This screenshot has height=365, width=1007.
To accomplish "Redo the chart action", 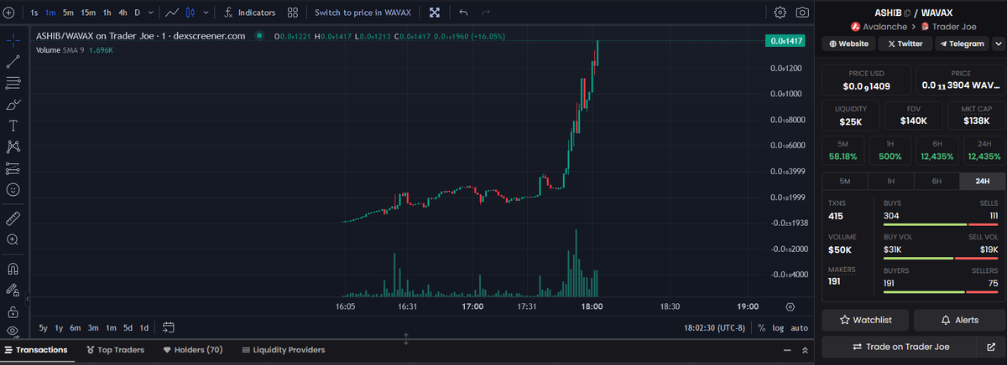I will click(486, 13).
